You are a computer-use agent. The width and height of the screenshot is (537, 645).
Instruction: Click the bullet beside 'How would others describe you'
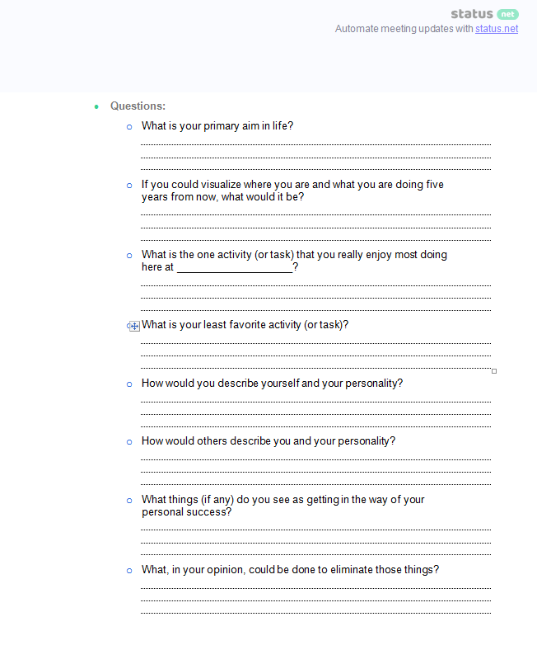129,442
